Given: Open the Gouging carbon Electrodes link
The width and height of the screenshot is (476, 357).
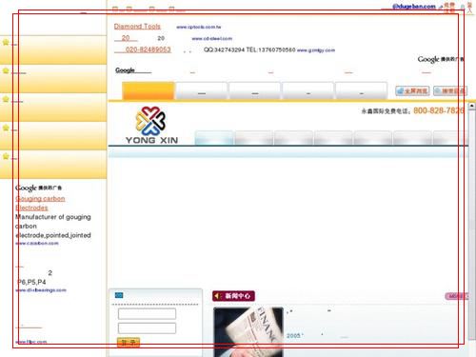Looking at the screenshot, I should pos(40,203).
